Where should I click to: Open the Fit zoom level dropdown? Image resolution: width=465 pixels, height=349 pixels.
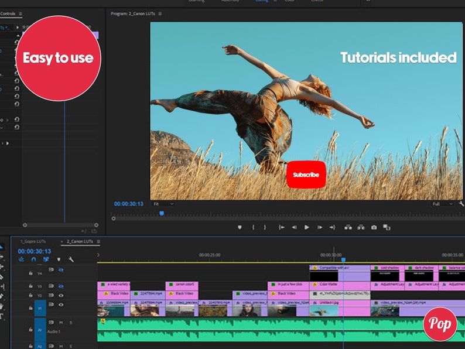[163, 204]
